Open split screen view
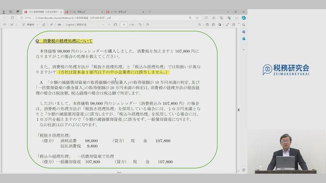The height and width of the screenshot is (183, 326). click(x=206, y=18)
